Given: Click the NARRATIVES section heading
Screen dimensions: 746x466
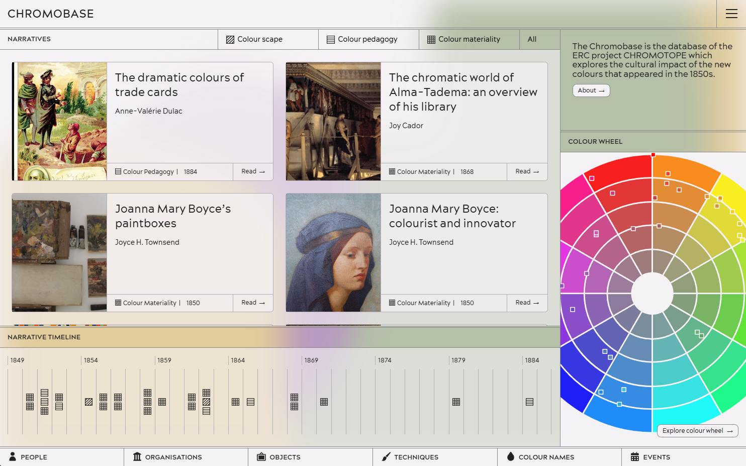Looking at the screenshot, I should [29, 39].
